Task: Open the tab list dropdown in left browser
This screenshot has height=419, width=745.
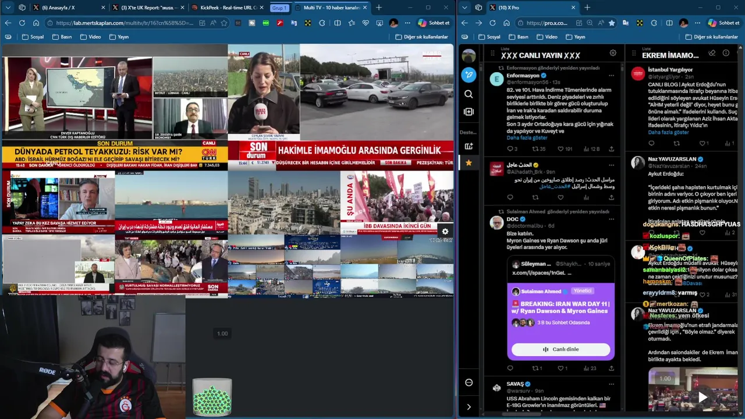Action: (x=8, y=8)
